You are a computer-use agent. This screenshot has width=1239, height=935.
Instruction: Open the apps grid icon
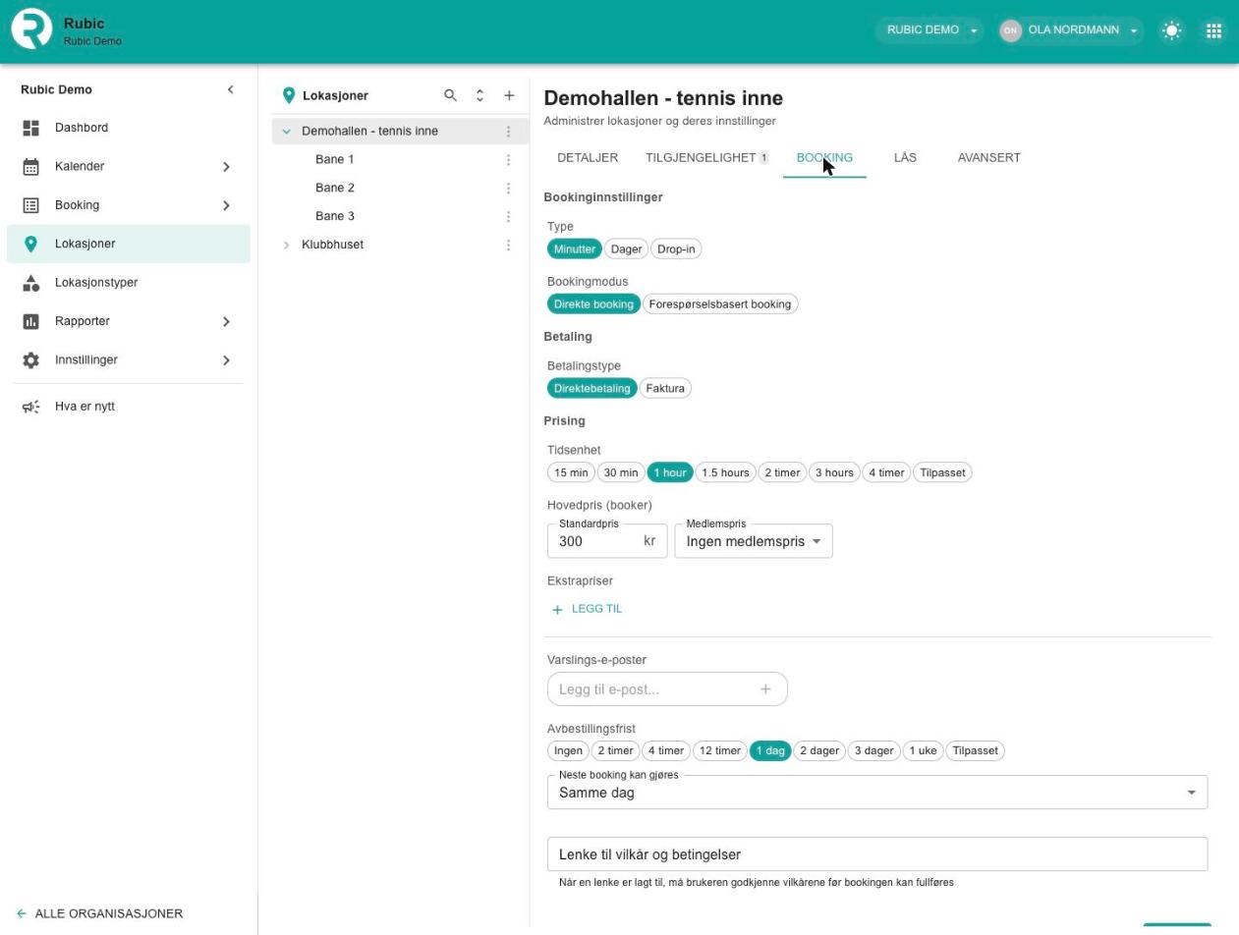1213,30
